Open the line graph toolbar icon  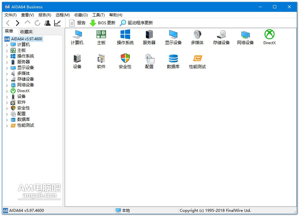(x=57, y=23)
